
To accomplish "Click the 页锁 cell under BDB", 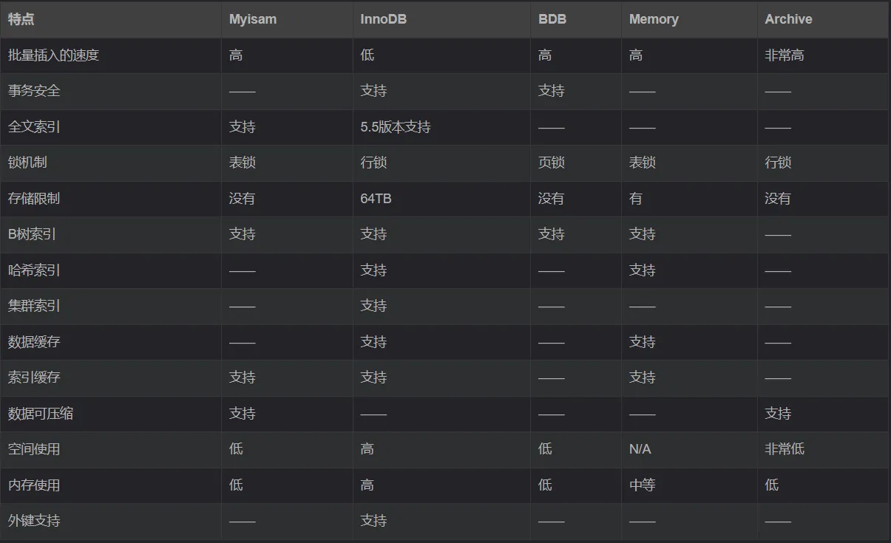I will [552, 163].
